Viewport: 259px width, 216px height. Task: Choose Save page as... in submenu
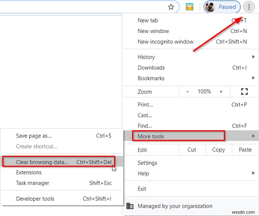[62, 136]
